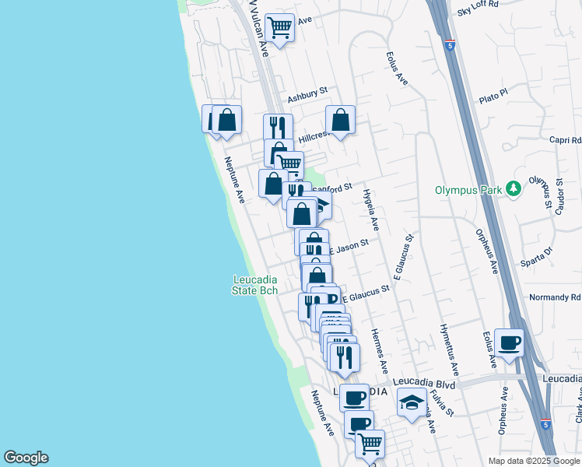The image size is (582, 467).
Task: Click the Sky Loft Rd label
Action: pyautogui.click(x=478, y=8)
